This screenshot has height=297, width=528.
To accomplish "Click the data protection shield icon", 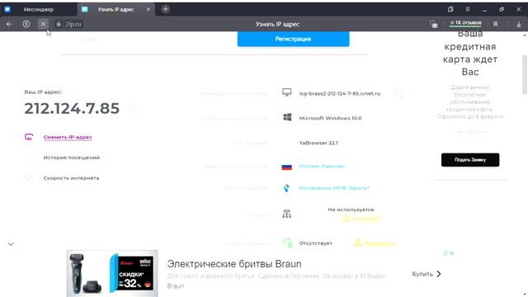I will pyautogui.click(x=287, y=243).
